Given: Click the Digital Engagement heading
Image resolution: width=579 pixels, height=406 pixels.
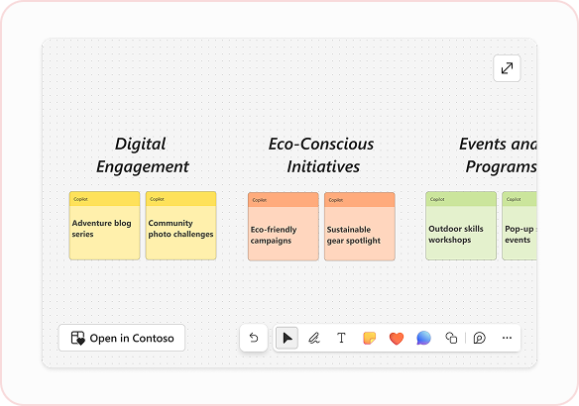Looking at the screenshot, I should [x=142, y=155].
